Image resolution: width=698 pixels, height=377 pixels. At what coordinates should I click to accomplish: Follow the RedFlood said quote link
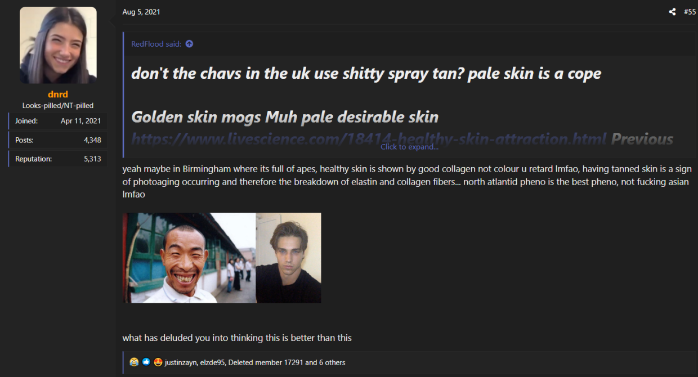(x=156, y=44)
